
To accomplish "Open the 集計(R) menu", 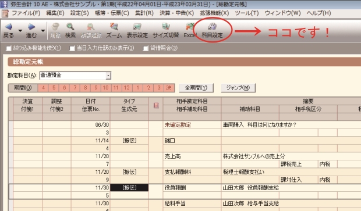I will click(144, 13).
